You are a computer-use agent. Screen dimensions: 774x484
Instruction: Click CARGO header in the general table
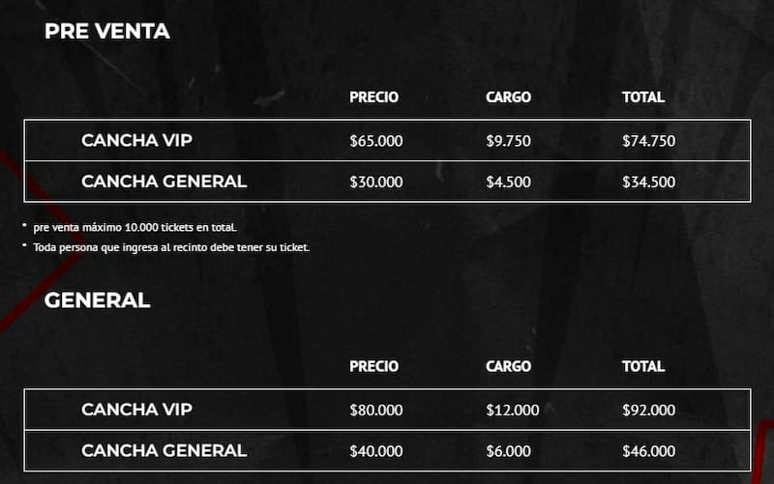[508, 366]
